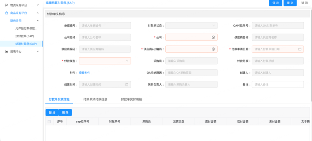Open the calendar icon in 创建时间

tap(127, 84)
